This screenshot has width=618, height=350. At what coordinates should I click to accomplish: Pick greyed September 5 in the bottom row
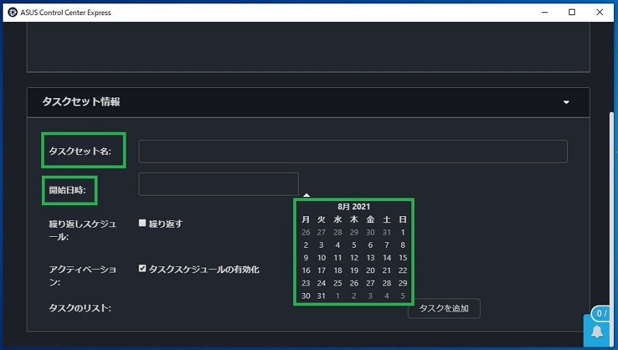coord(403,296)
